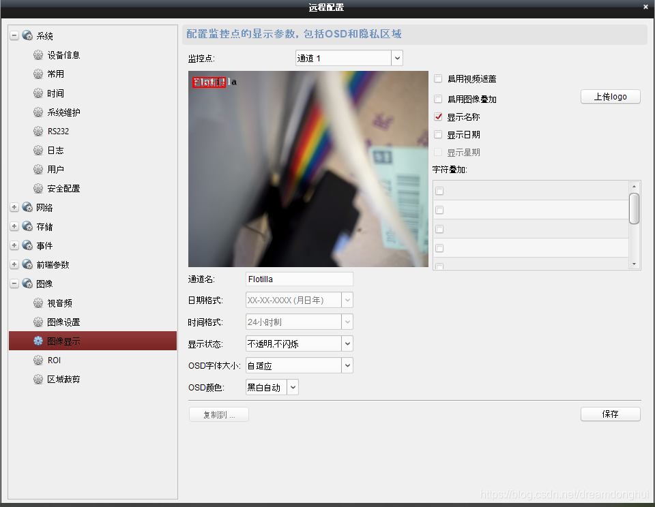
Task: Click the 字符叠加 list scroll-down arrow
Action: coord(634,264)
